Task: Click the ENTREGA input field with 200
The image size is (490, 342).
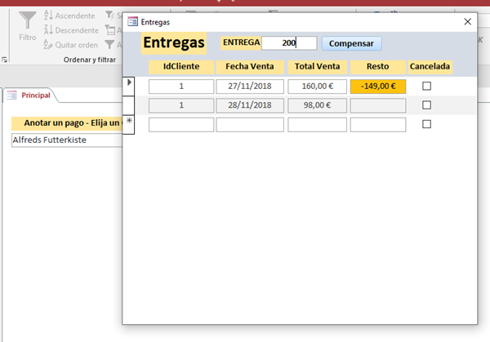Action: (x=288, y=43)
